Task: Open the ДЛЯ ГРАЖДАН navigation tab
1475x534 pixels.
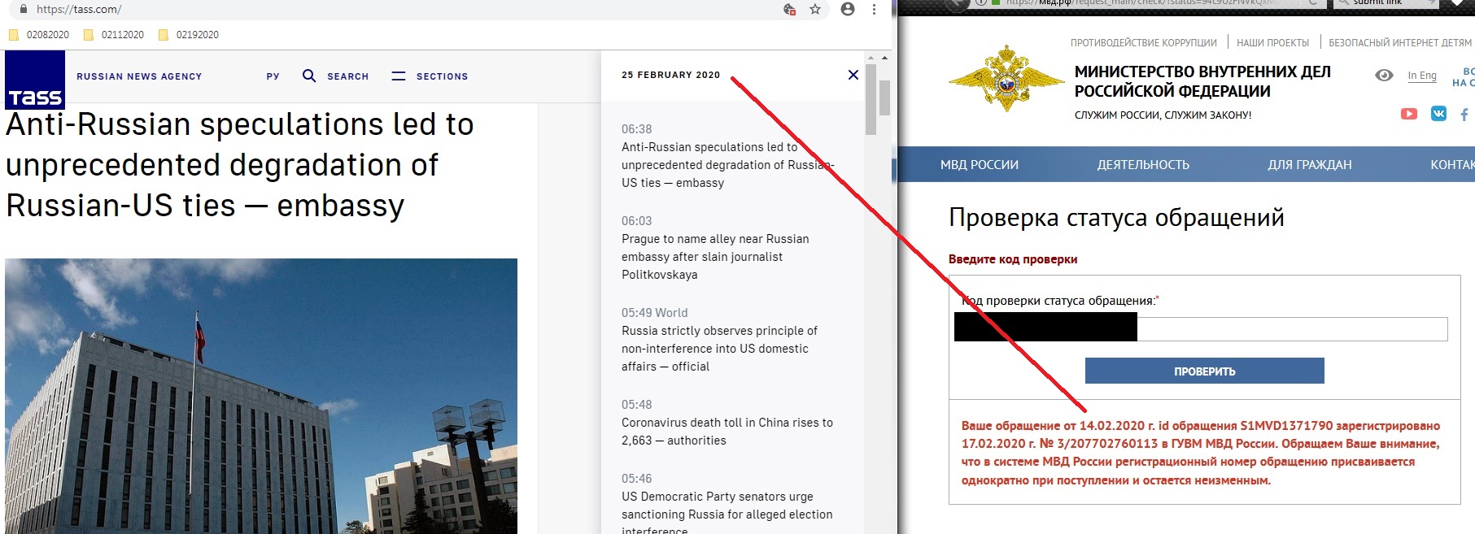Action: 1309,164
